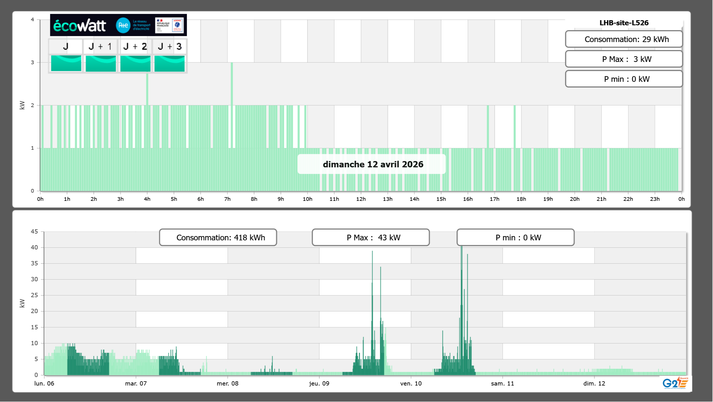Image resolution: width=713 pixels, height=402 pixels.
Task: Click the République Française ADEME logo
Action: pyautogui.click(x=169, y=25)
